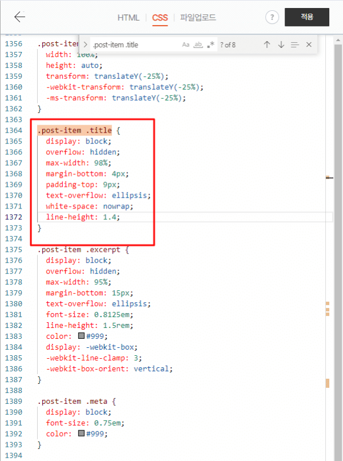Click line number 1389 in gutter

click(x=14, y=402)
